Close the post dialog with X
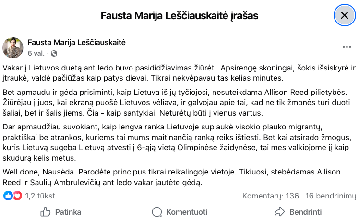This screenshot has width=359, height=221. coord(344,15)
